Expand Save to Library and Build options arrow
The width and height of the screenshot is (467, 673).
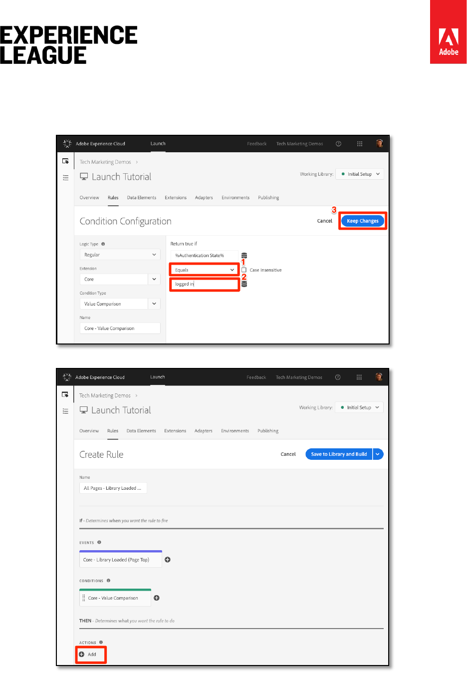[378, 454]
